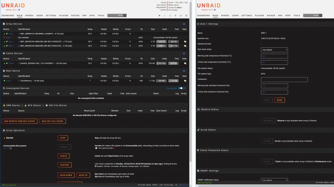Click the refresh icon in Unassigned Devices
334x187 pixels.
click(x=184, y=88)
